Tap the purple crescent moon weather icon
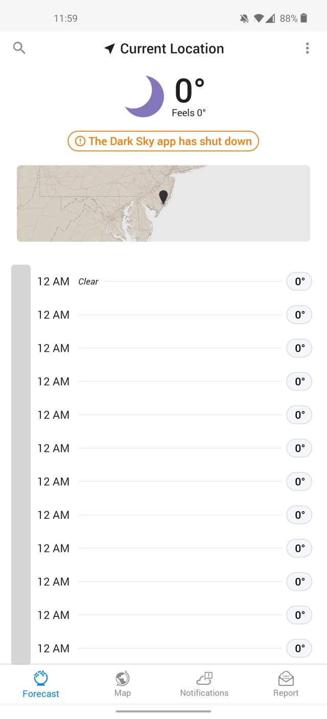Image resolution: width=327 pixels, height=719 pixels. coord(144,95)
